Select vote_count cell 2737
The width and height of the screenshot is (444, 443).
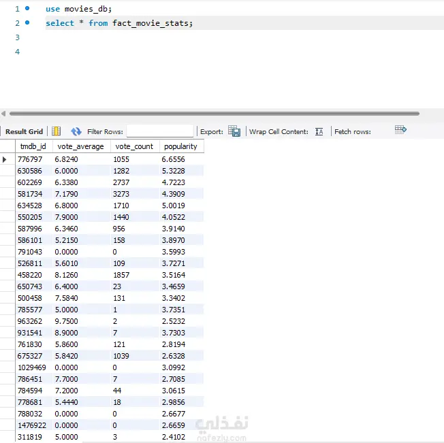coord(135,182)
